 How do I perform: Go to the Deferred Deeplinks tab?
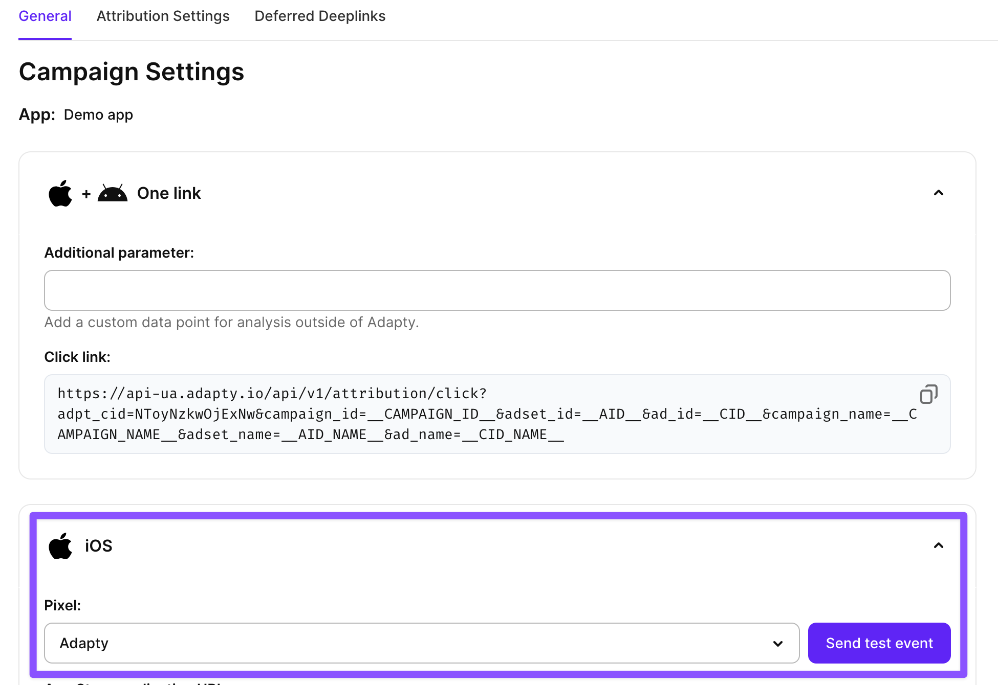tap(320, 16)
